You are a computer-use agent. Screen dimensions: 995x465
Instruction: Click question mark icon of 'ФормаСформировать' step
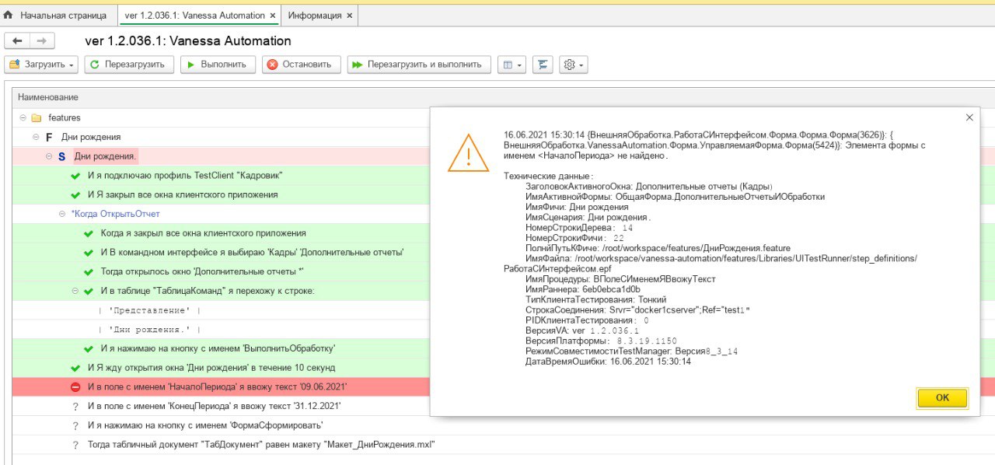[75, 425]
